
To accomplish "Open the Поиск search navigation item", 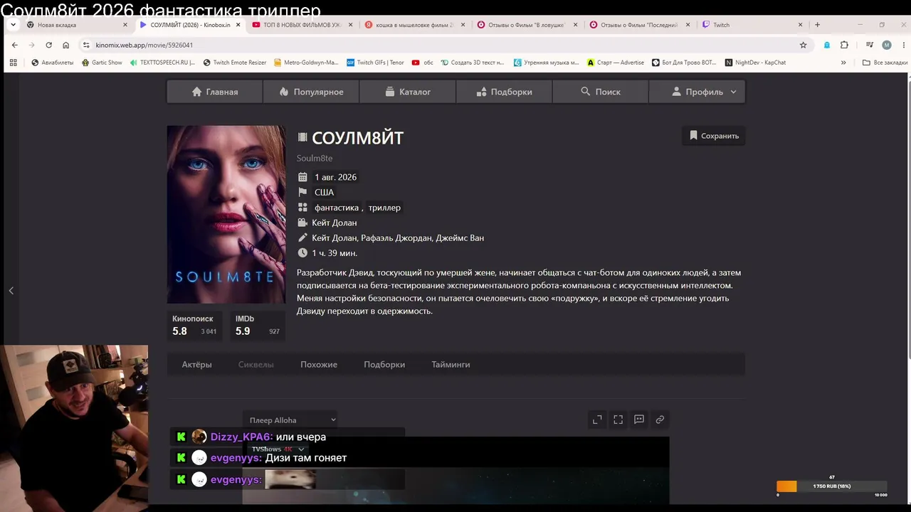I will pos(600,92).
